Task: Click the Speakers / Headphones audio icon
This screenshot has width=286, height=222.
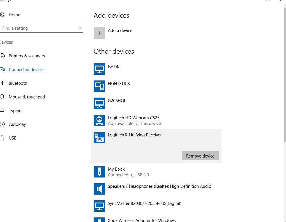Action: coord(99,189)
